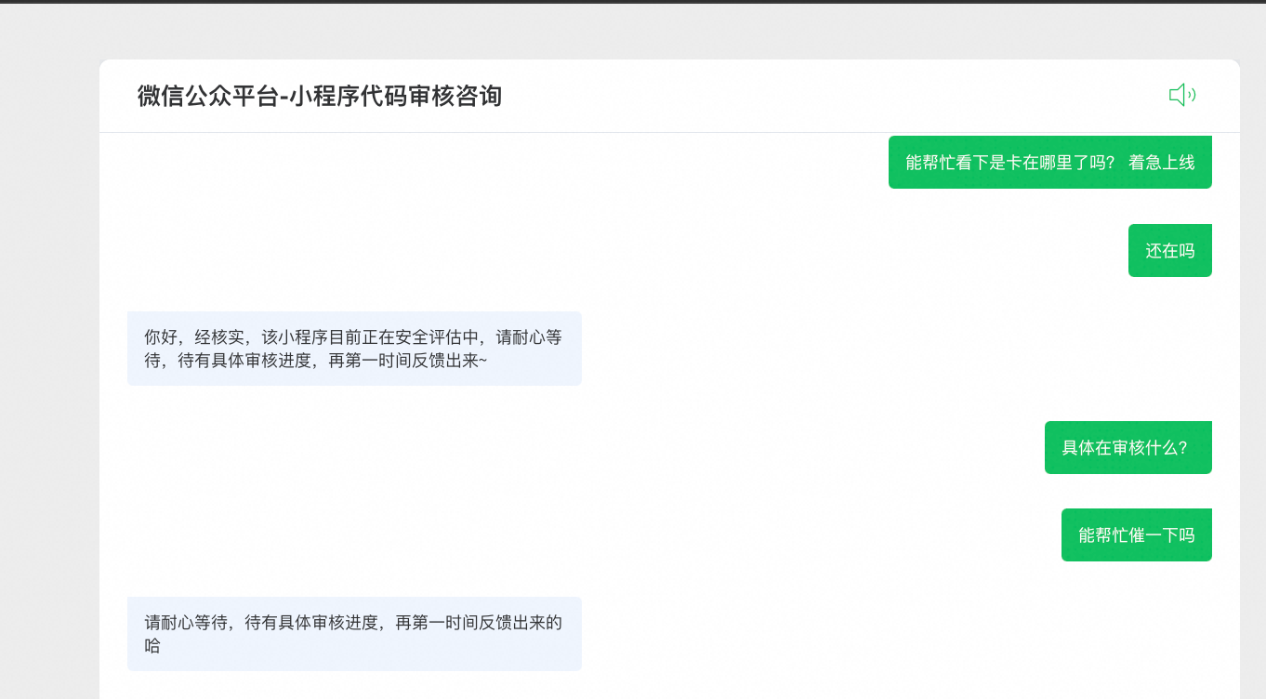
Task: Select reply 请耐心等待，待有具体审核进度
Action: coord(354,634)
